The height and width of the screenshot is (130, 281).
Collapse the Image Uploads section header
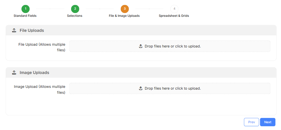(x=141, y=73)
